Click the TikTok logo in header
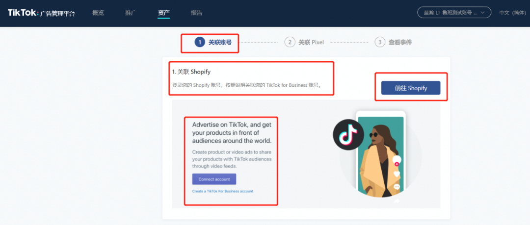530x225 pixels. pos(23,13)
